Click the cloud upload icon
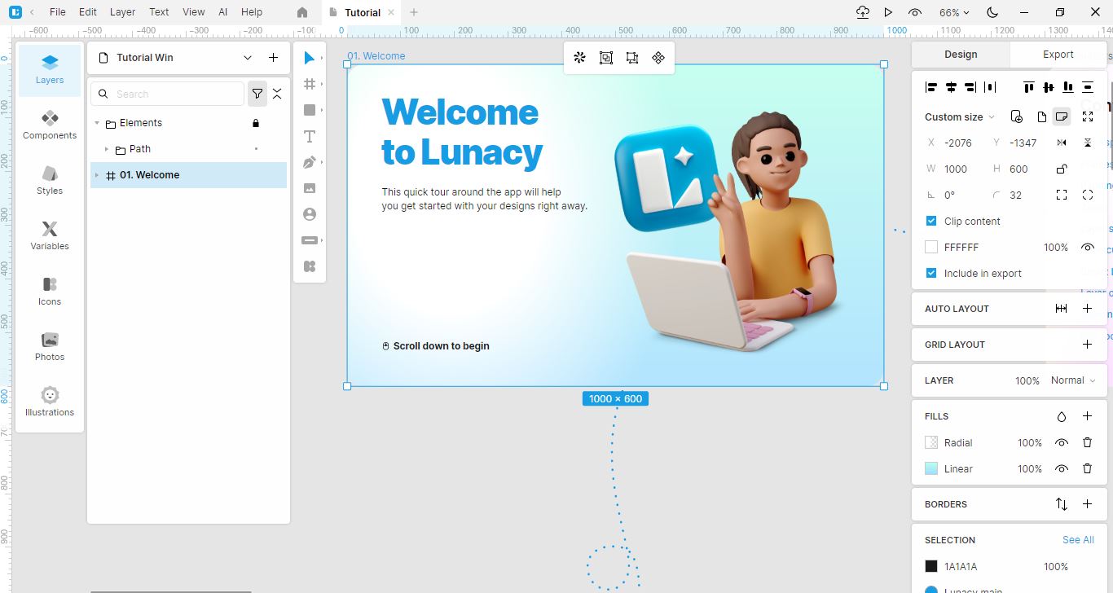The width and height of the screenshot is (1113, 593). tap(863, 12)
